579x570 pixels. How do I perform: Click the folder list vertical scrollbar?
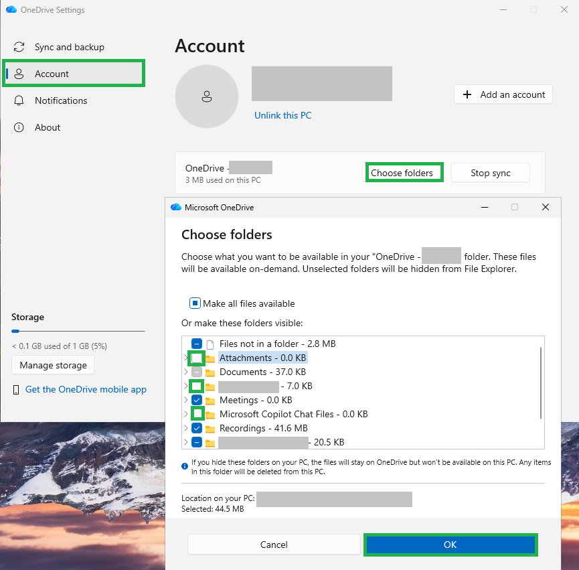click(x=541, y=382)
